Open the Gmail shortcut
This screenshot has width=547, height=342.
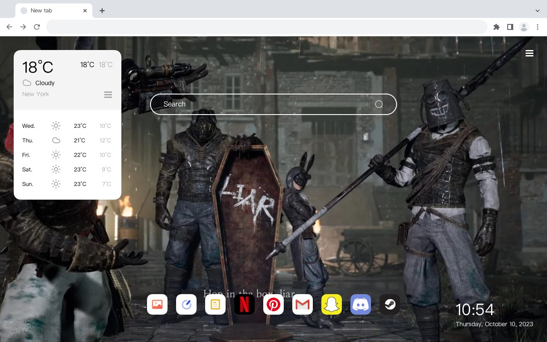point(303,304)
